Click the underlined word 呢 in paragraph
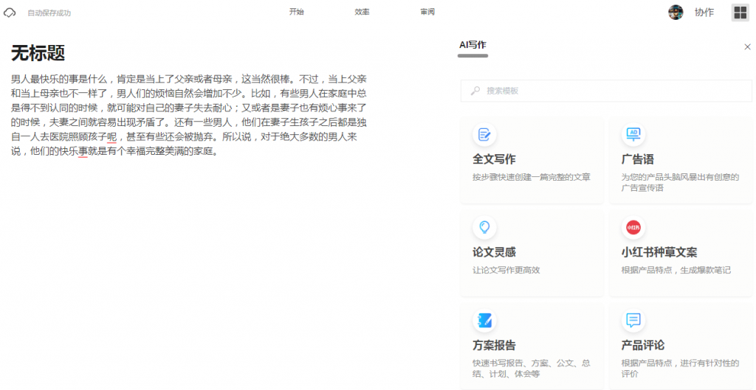756x390 pixels. (112, 136)
